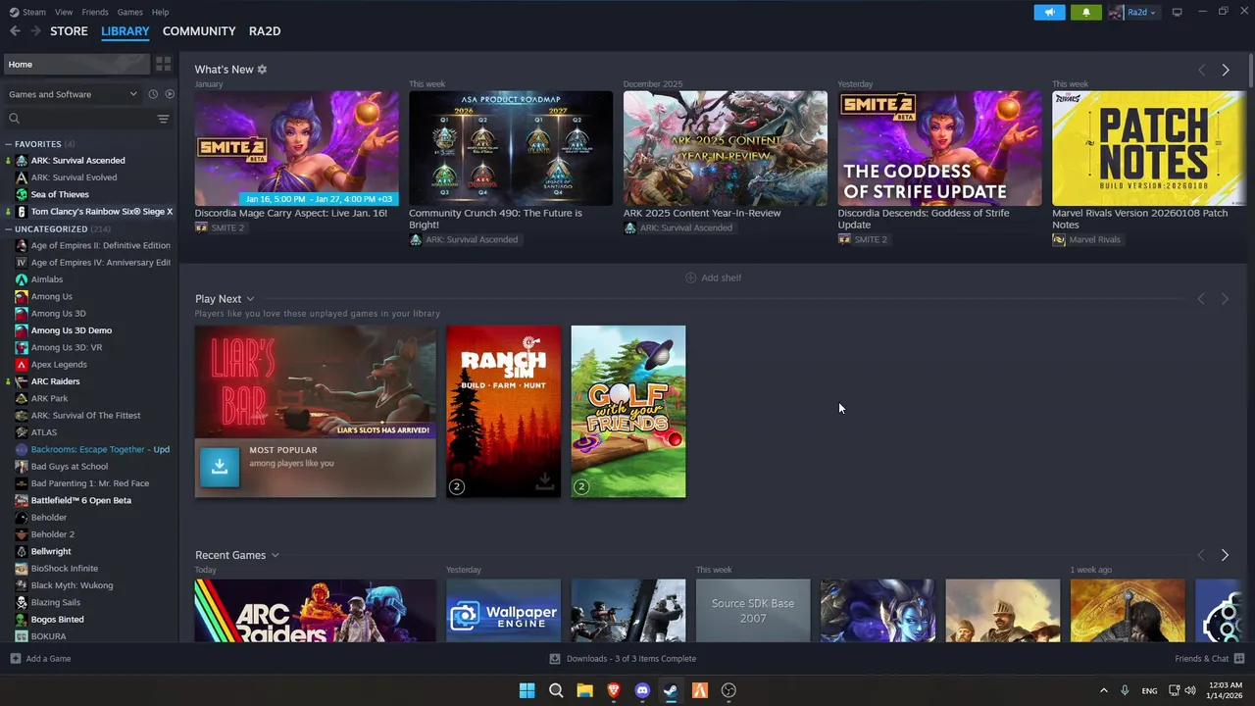Go to the STORE tab
This screenshot has height=706, width=1255.
click(x=69, y=31)
